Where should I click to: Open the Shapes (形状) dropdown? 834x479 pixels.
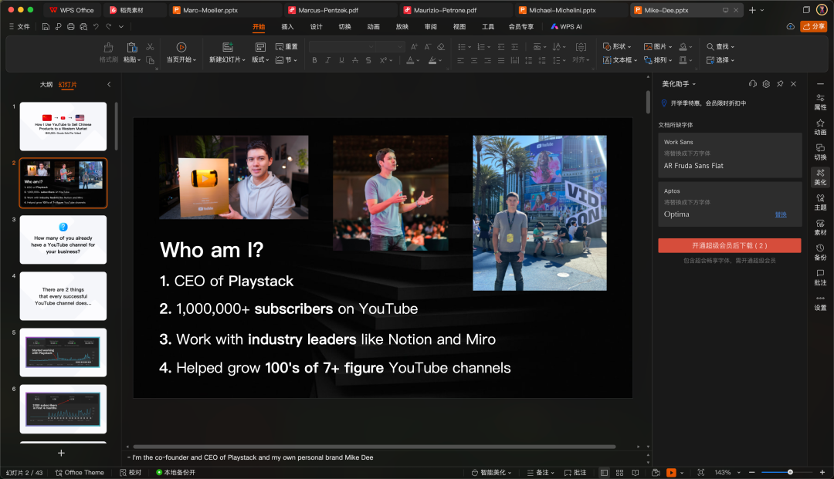(x=617, y=47)
